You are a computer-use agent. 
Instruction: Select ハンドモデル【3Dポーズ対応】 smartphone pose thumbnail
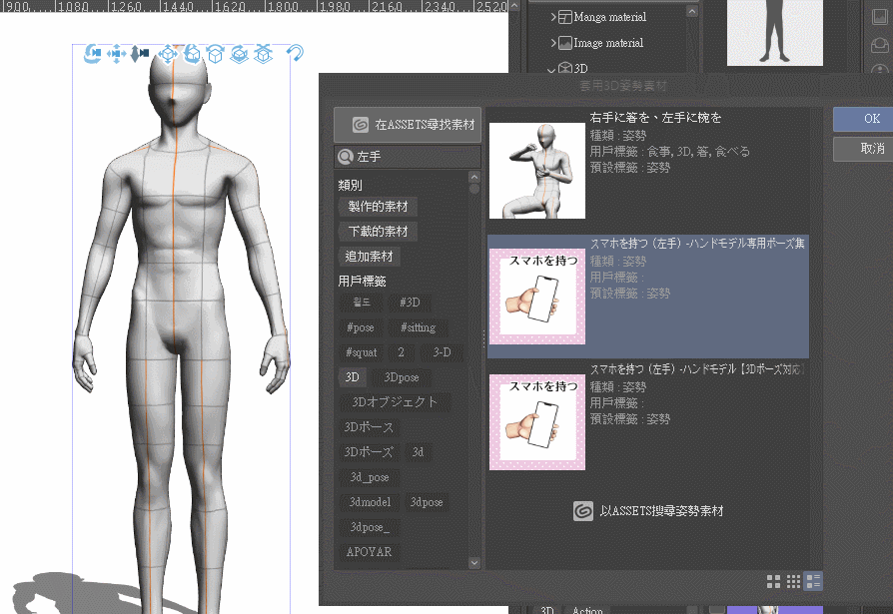coord(537,422)
